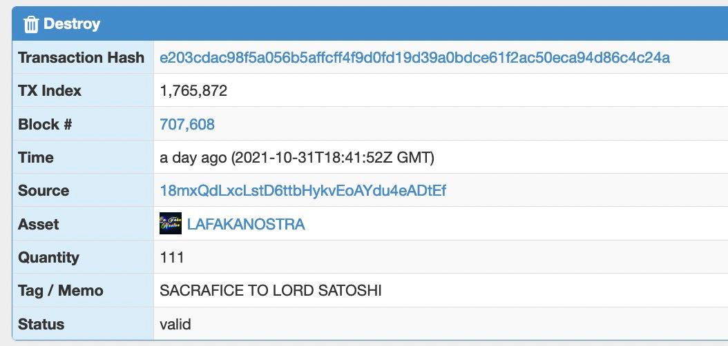Image resolution: width=728 pixels, height=346 pixels.
Task: Click the Block # label
Action: [x=45, y=124]
